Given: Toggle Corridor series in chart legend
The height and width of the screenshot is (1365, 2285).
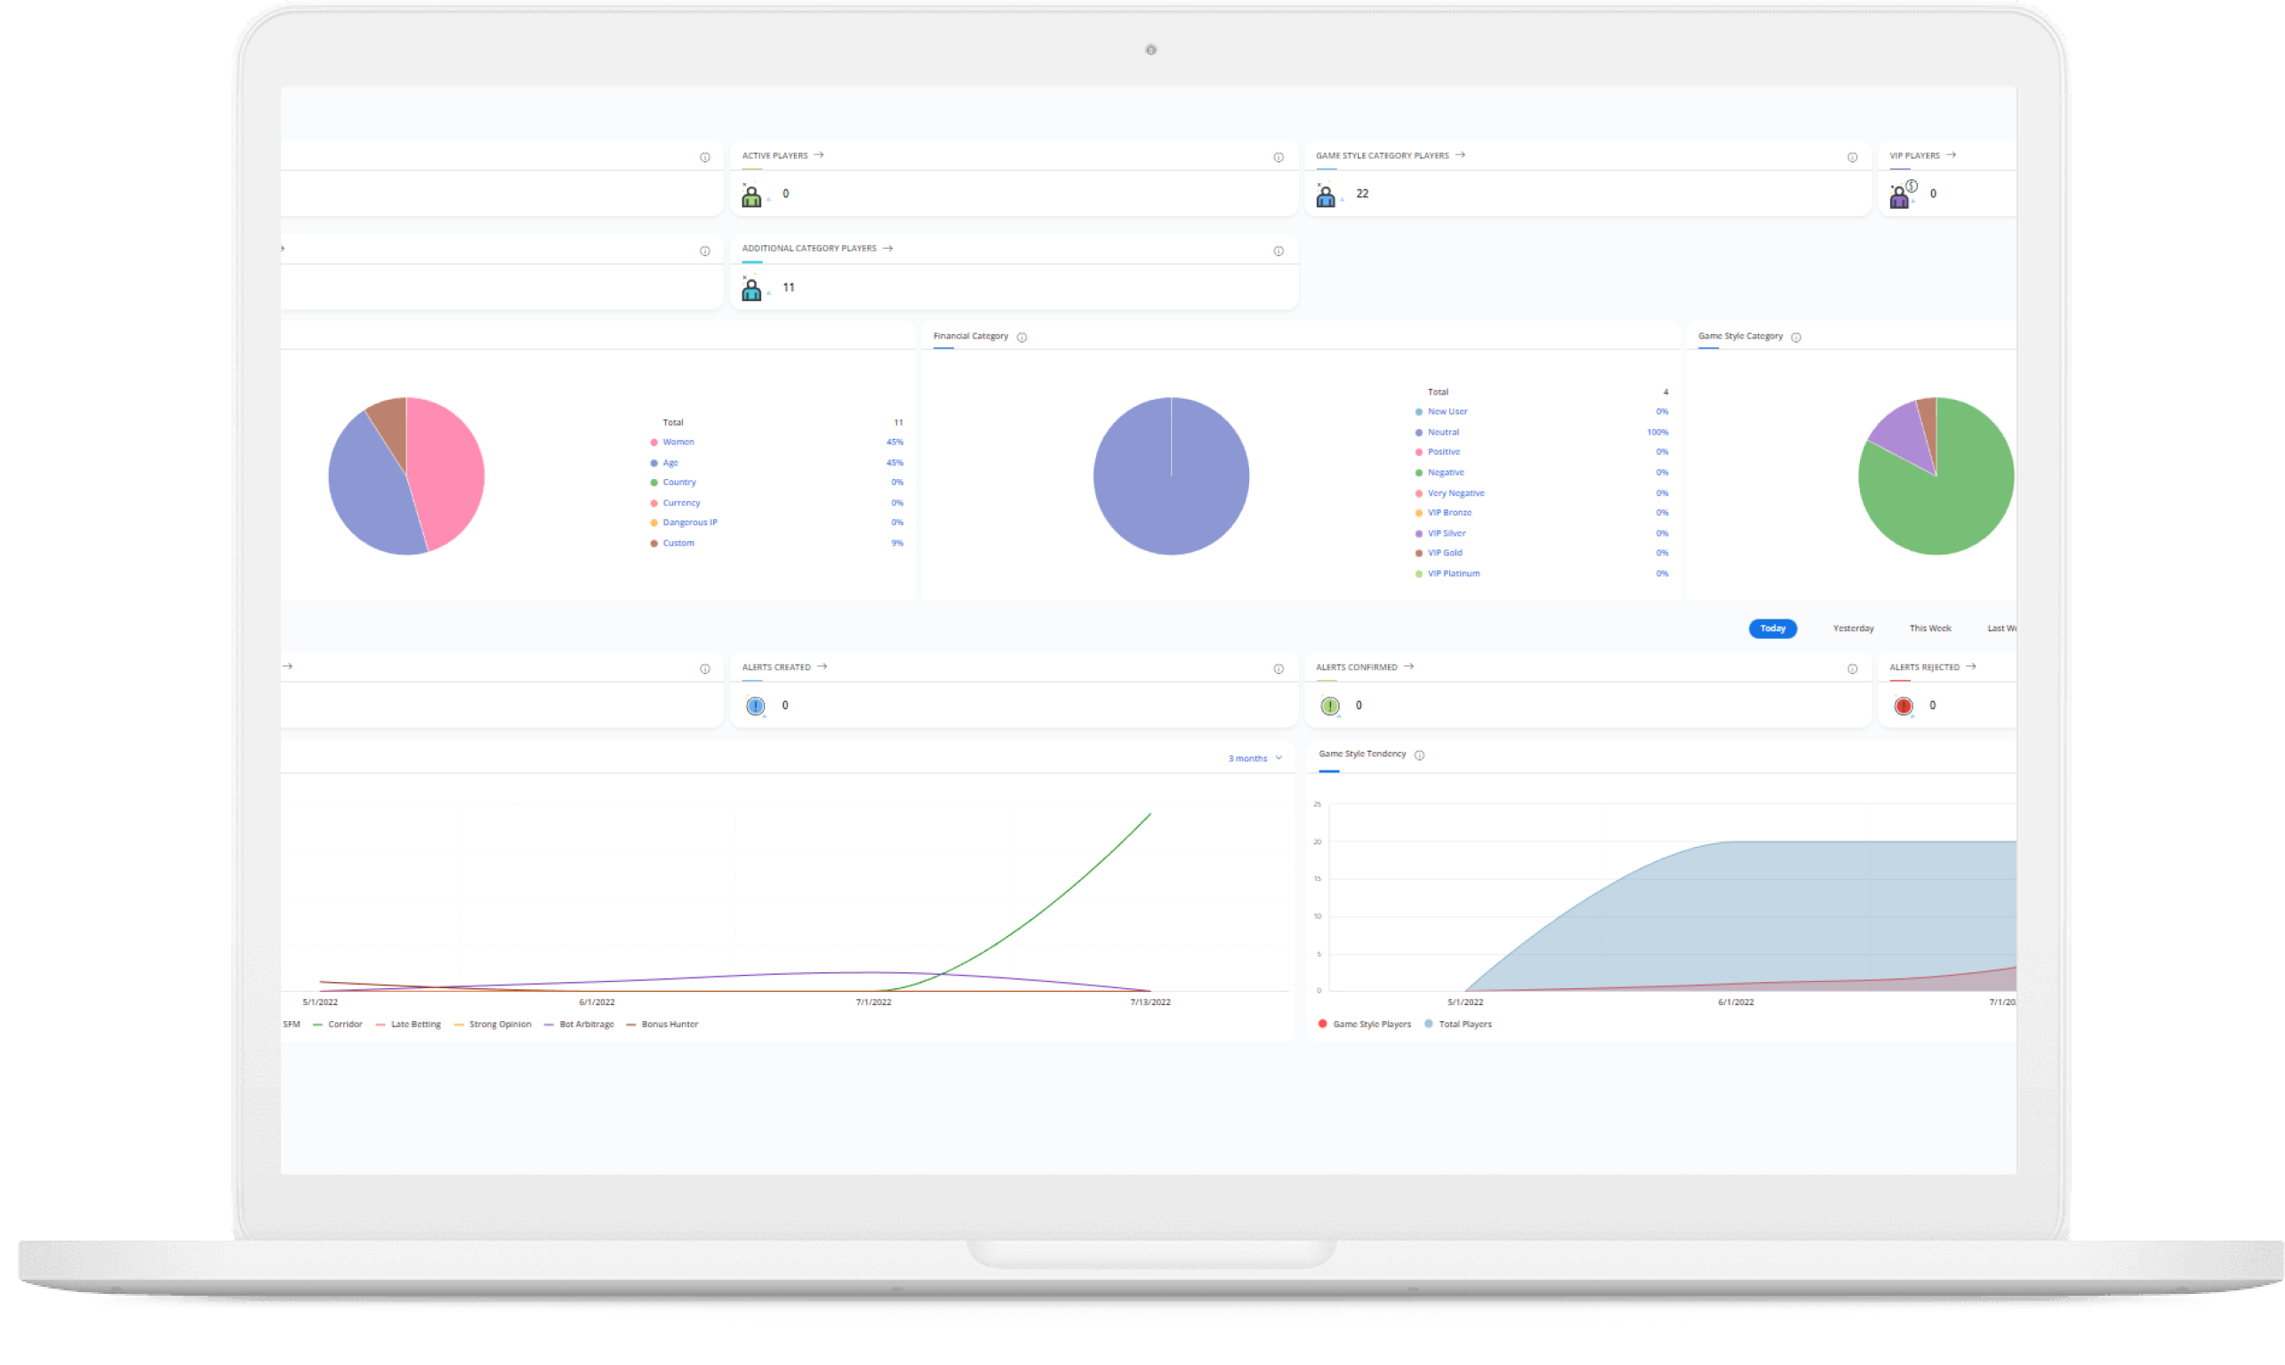Looking at the screenshot, I should tap(344, 1024).
